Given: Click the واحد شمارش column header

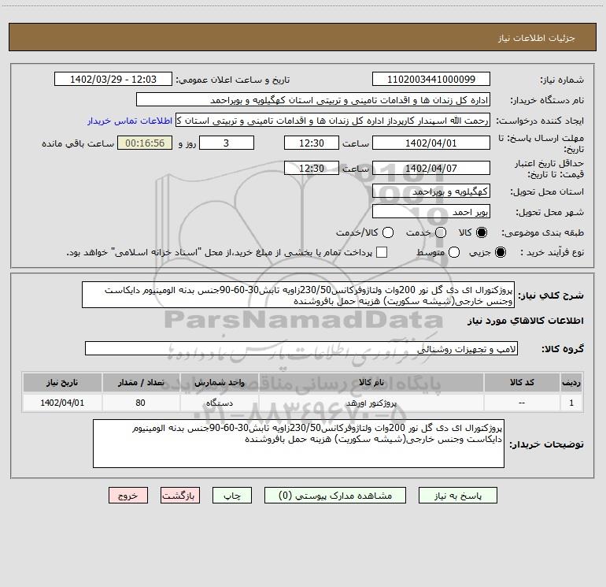Looking at the screenshot, I should tap(219, 382).
